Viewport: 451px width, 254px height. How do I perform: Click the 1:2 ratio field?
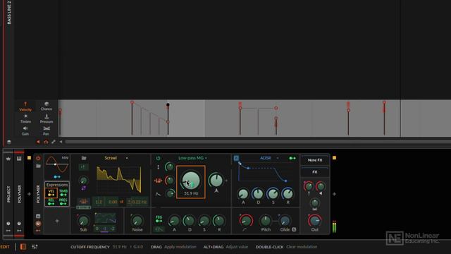tap(99, 202)
